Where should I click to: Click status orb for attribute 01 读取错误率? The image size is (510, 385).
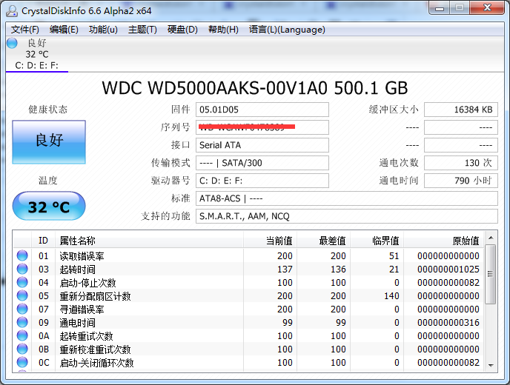(x=22, y=255)
